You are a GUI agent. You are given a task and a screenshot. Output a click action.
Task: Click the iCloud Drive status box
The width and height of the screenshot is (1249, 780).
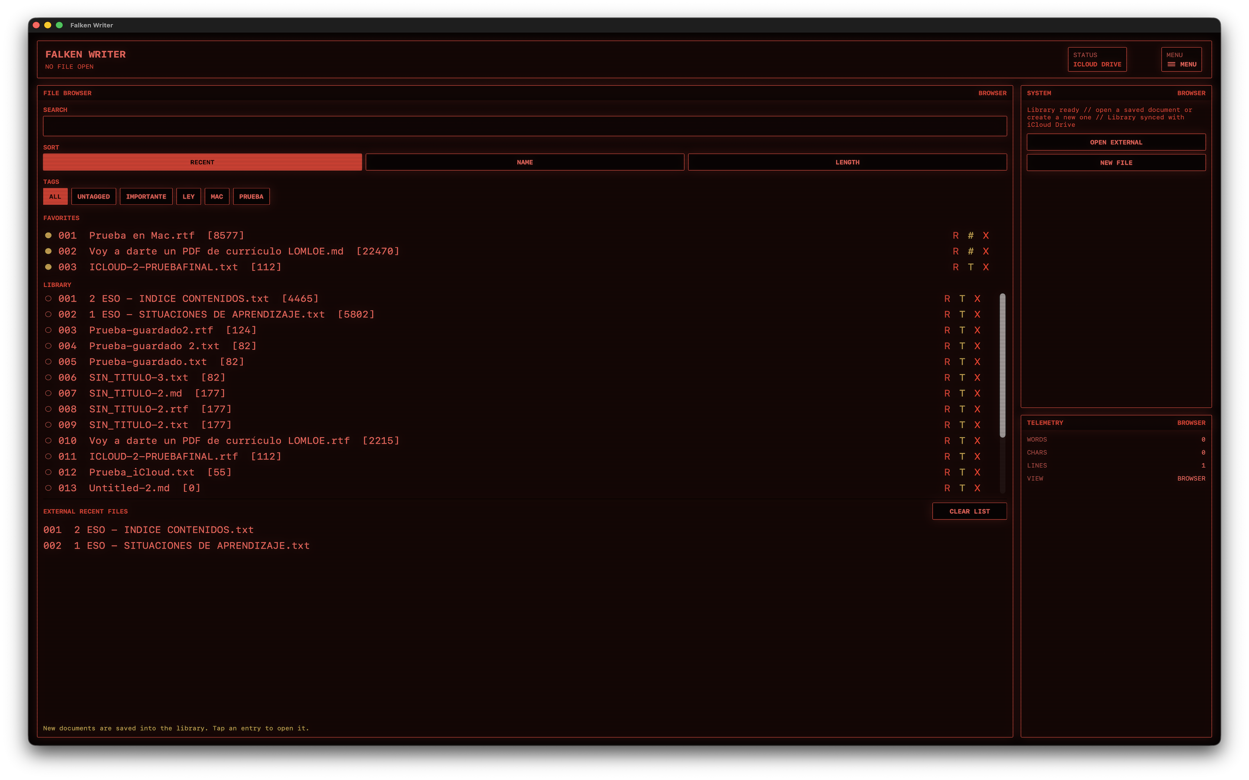point(1097,59)
